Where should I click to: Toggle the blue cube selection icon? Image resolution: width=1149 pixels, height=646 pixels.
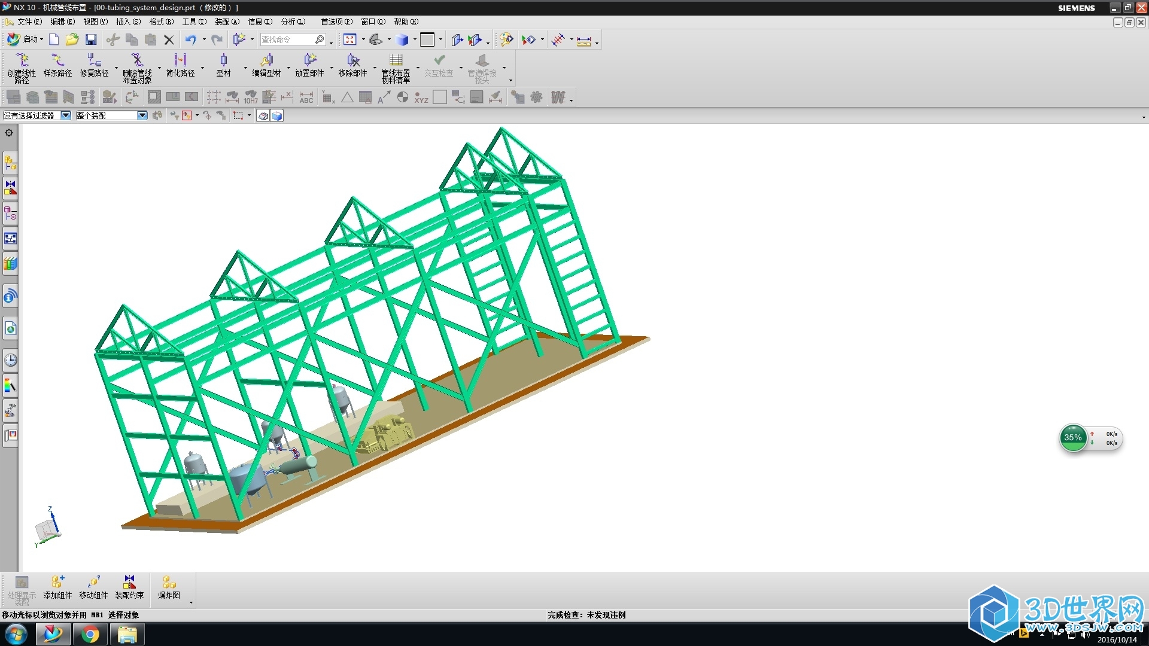pyautogui.click(x=277, y=115)
